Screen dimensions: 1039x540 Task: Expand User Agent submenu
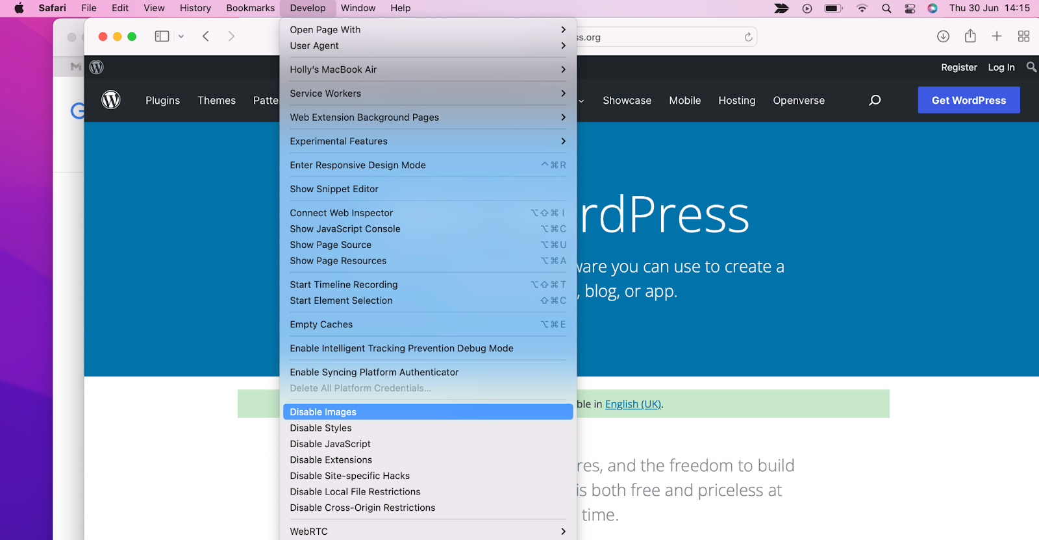(x=428, y=45)
